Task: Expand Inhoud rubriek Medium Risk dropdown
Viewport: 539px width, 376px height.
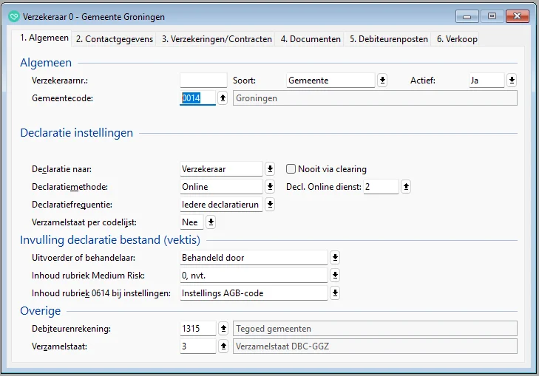Action: [x=335, y=276]
